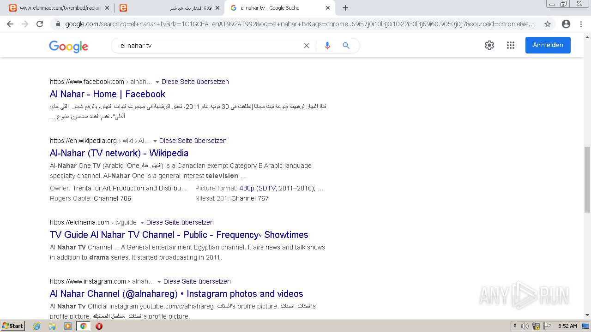
Task: Open Al-Nahar (TV network) - Wikipedia result
Action: point(119,153)
